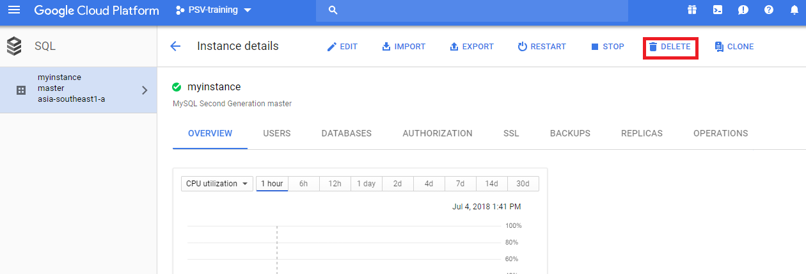Switch to the REPLICAS tab
806x274 pixels.
coord(642,134)
